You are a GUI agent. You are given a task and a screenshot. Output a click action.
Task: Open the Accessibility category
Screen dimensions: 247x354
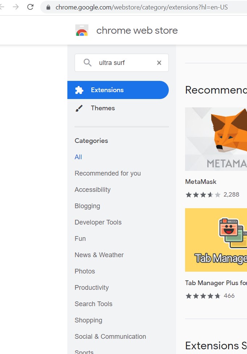pos(93,190)
